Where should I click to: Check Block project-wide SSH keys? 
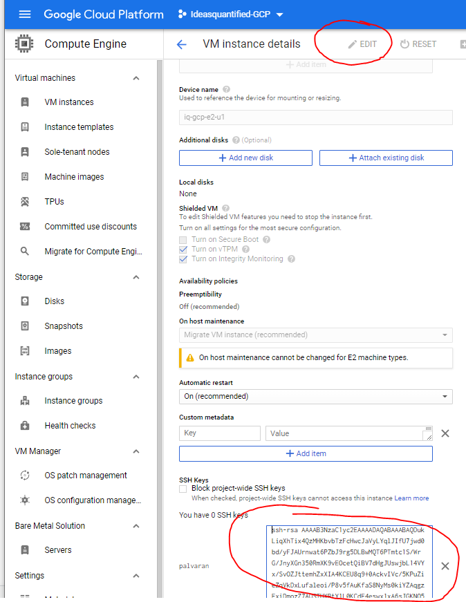[x=183, y=489]
